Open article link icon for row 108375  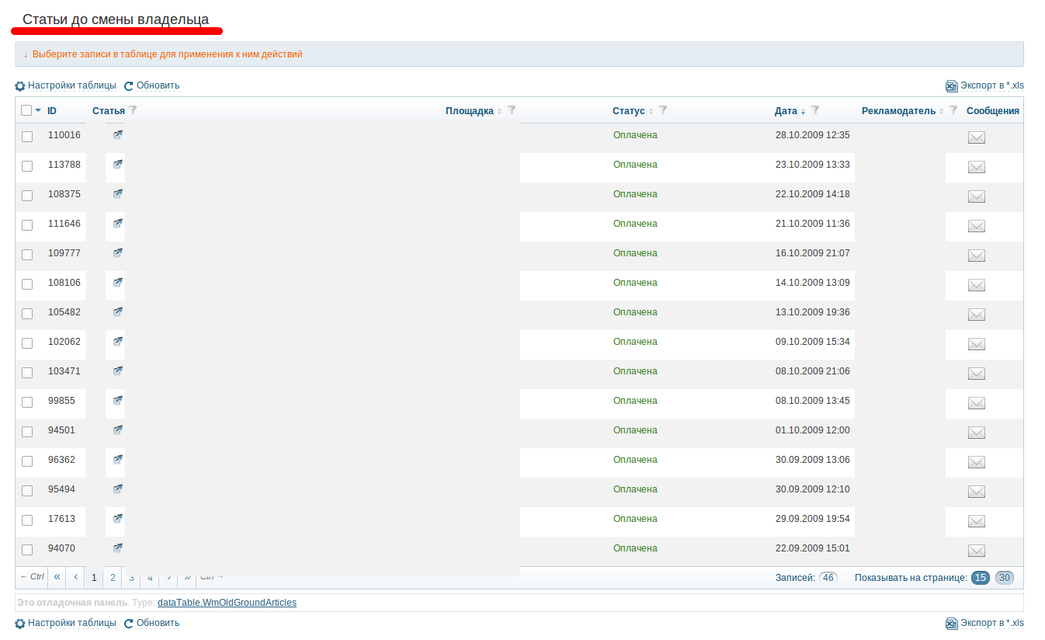click(117, 194)
